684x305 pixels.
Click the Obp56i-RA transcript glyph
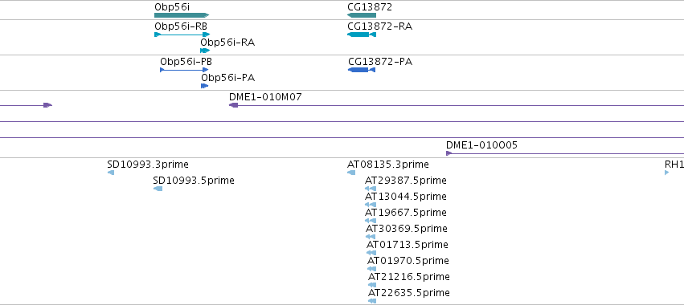[x=205, y=51]
